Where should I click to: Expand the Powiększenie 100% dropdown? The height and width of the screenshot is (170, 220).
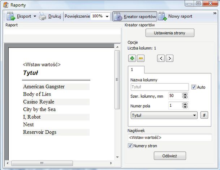[107, 16]
